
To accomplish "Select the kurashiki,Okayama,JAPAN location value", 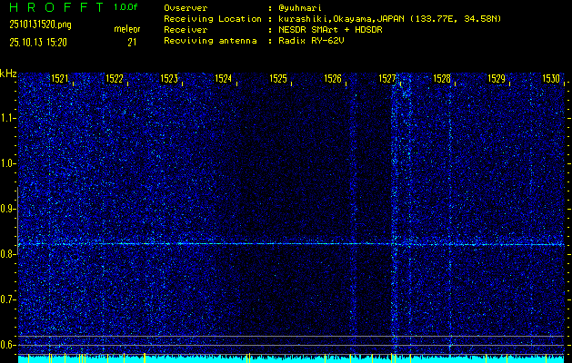I will pyautogui.click(x=389, y=19).
